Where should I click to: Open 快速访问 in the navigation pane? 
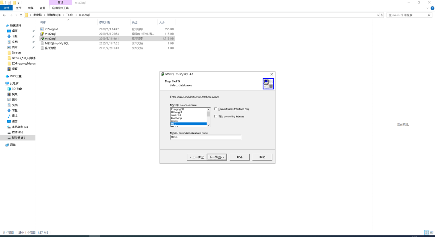[16, 25]
